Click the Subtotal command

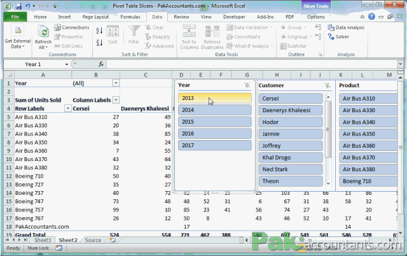pyautogui.click(x=293, y=46)
